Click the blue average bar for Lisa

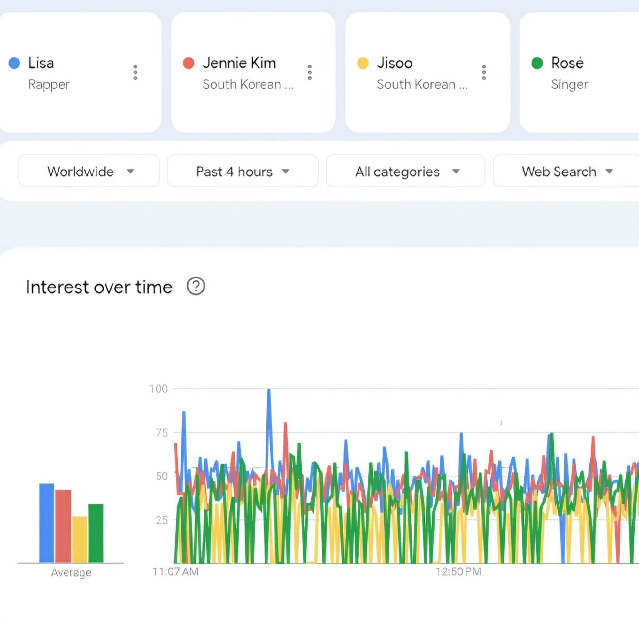(47, 523)
